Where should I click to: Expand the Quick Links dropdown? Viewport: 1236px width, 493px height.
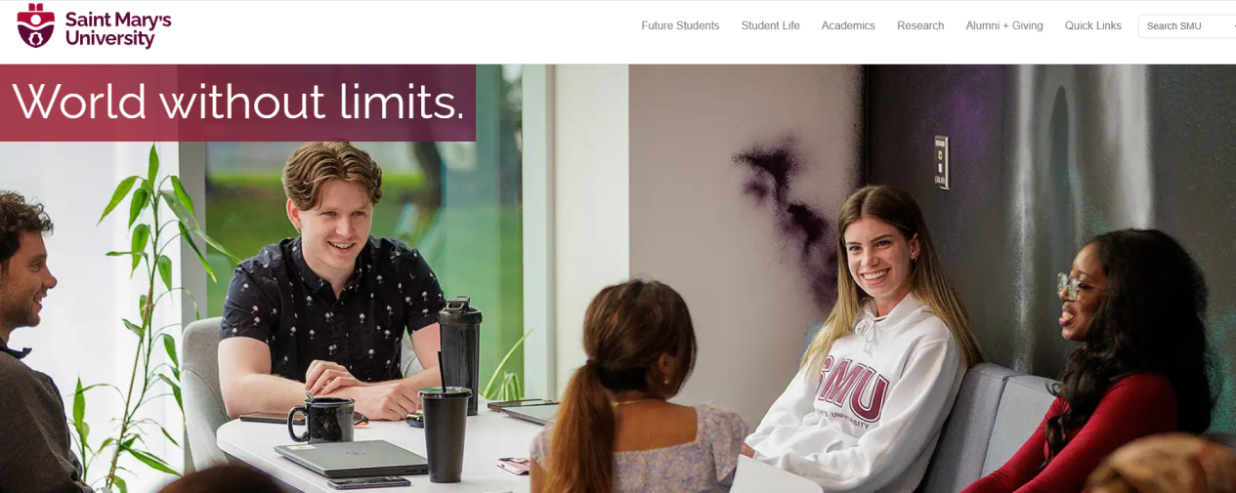[x=1093, y=25]
